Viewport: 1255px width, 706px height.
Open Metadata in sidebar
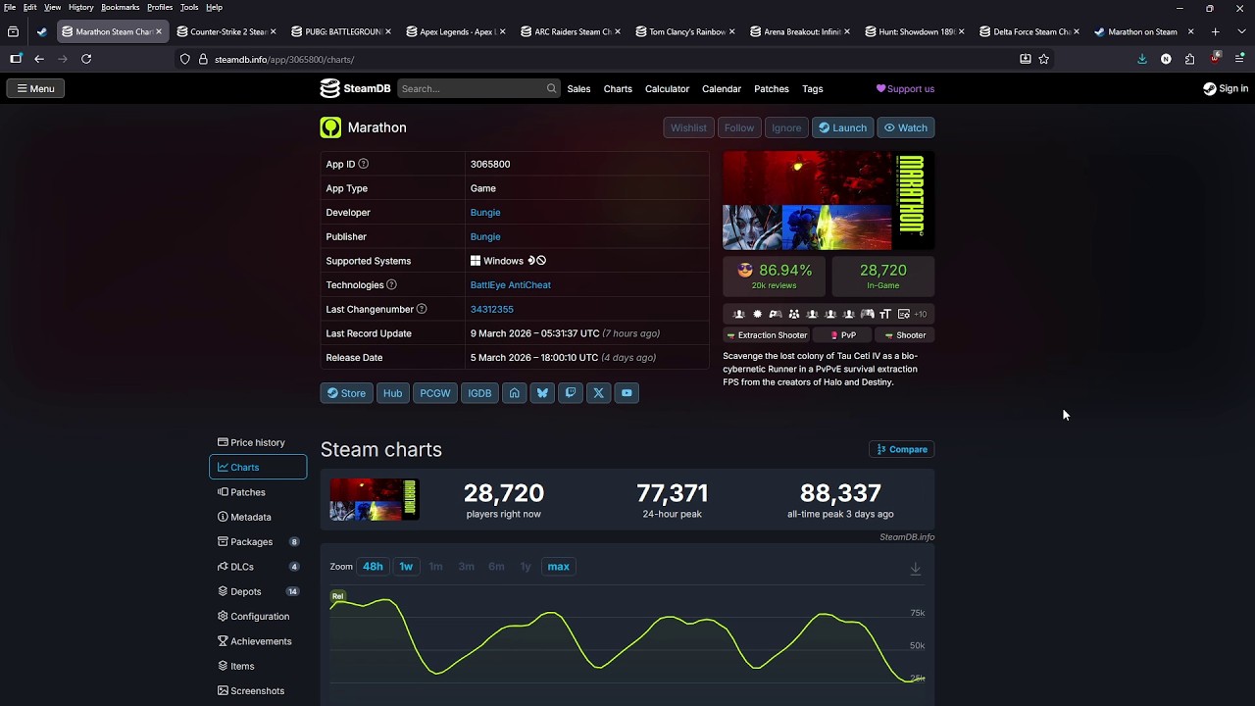[x=258, y=517]
